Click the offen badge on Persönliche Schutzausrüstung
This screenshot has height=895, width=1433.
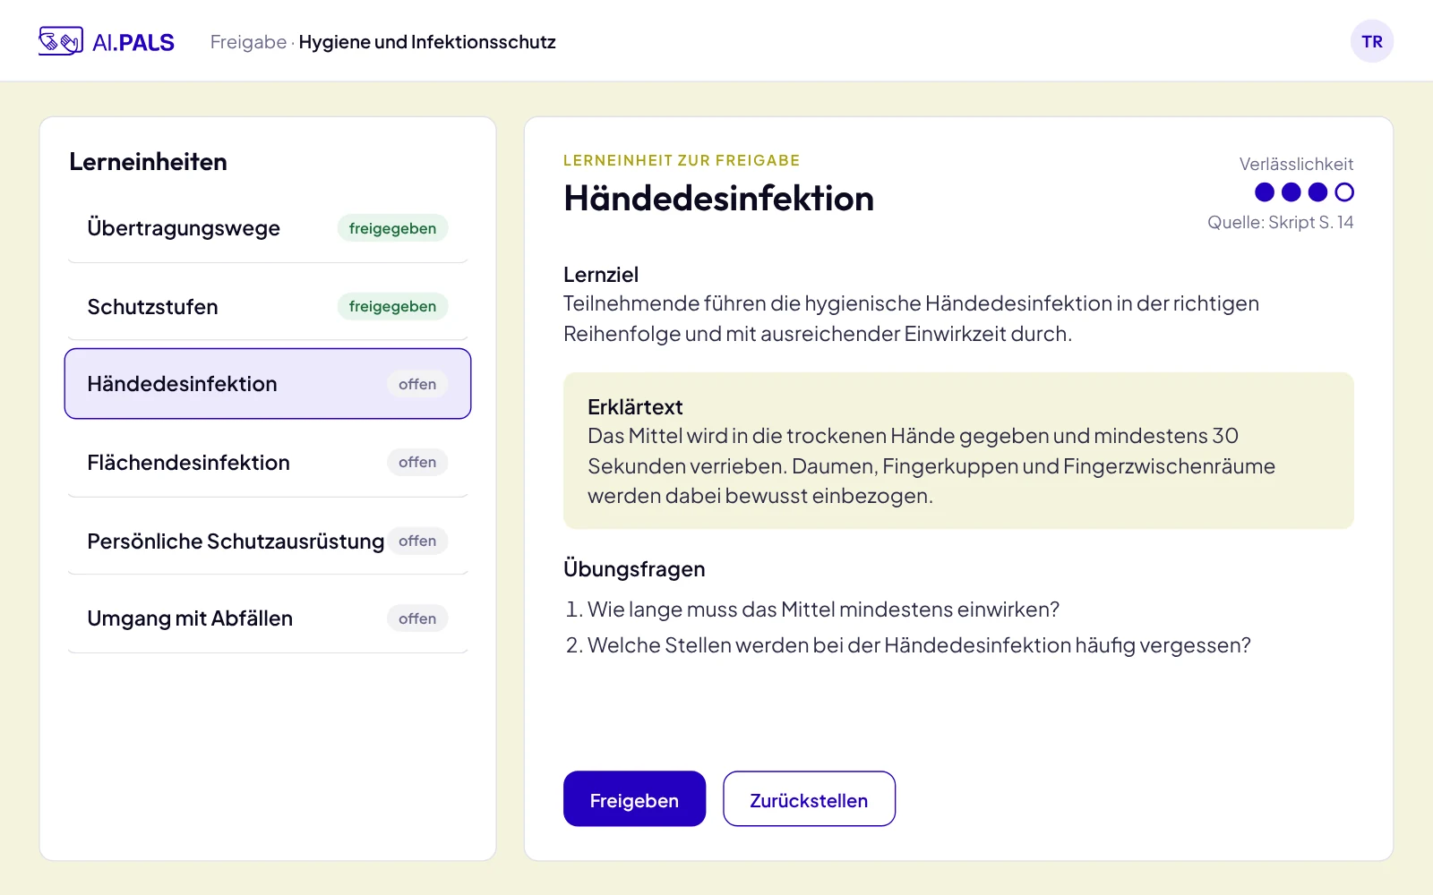[x=417, y=541]
